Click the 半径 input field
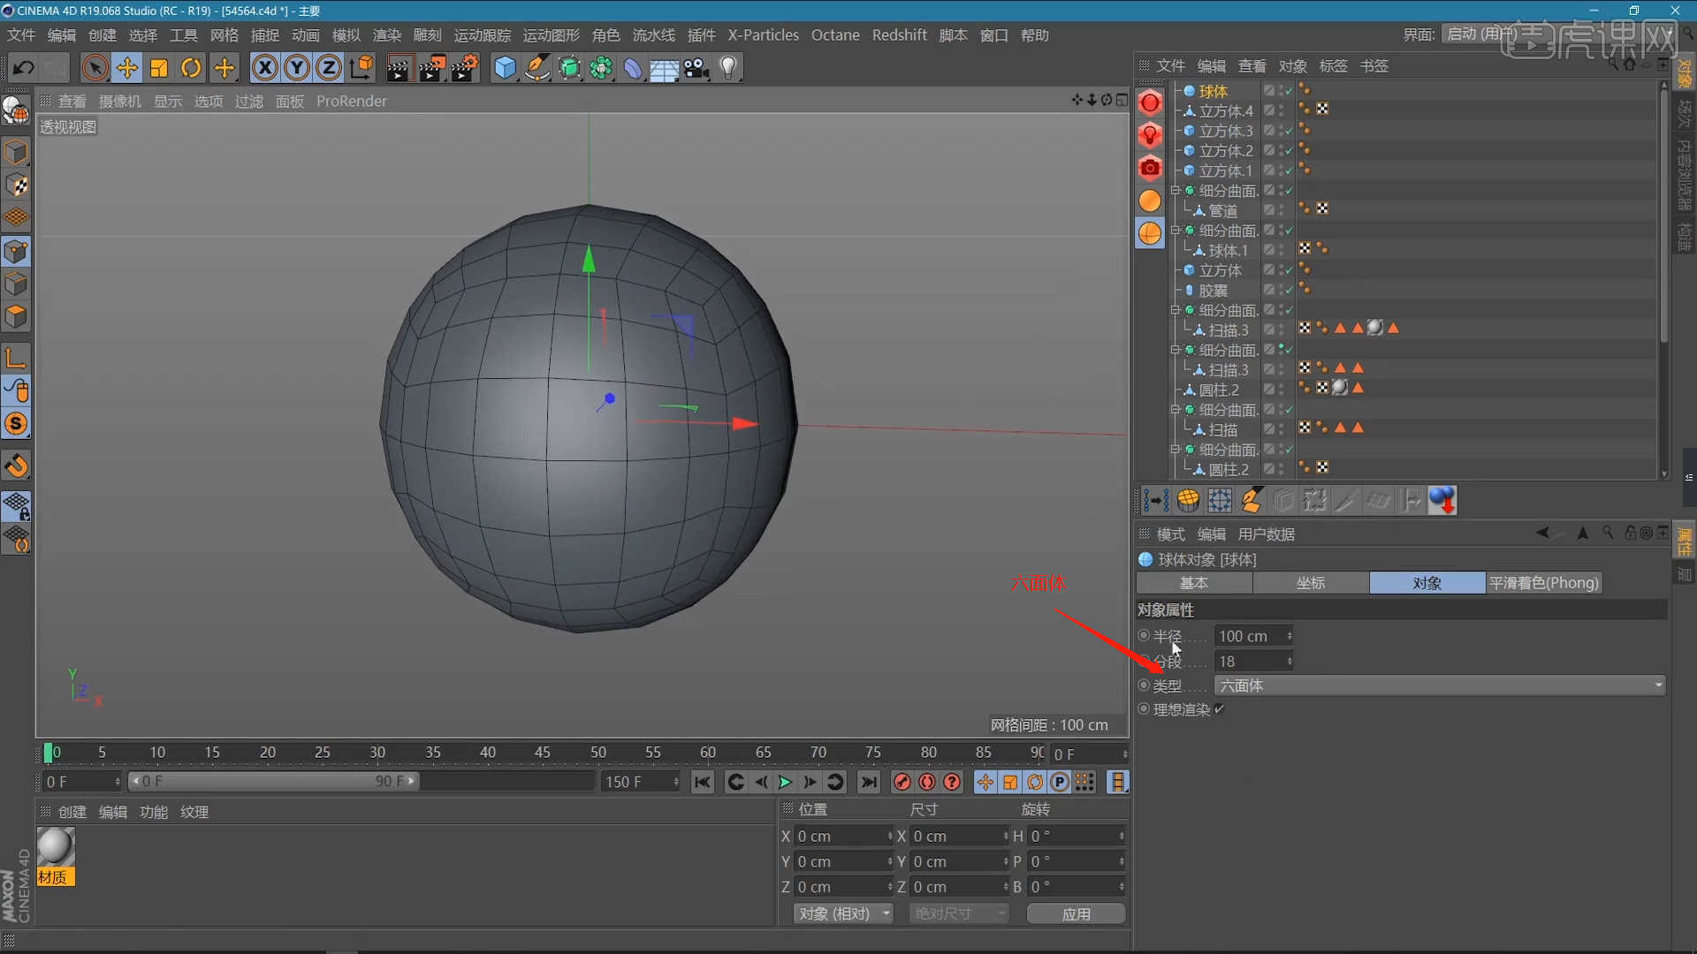The image size is (1697, 954). pos(1250,636)
